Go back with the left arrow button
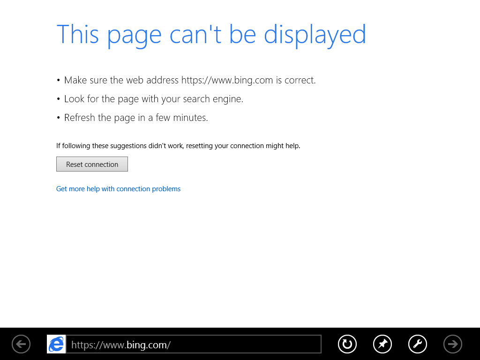480x360 pixels. coord(21,344)
